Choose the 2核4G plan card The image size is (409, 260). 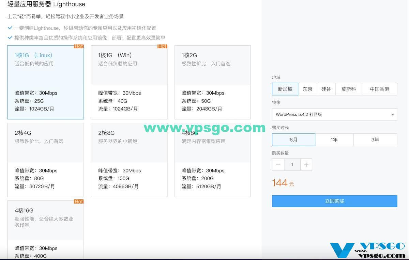click(46, 160)
